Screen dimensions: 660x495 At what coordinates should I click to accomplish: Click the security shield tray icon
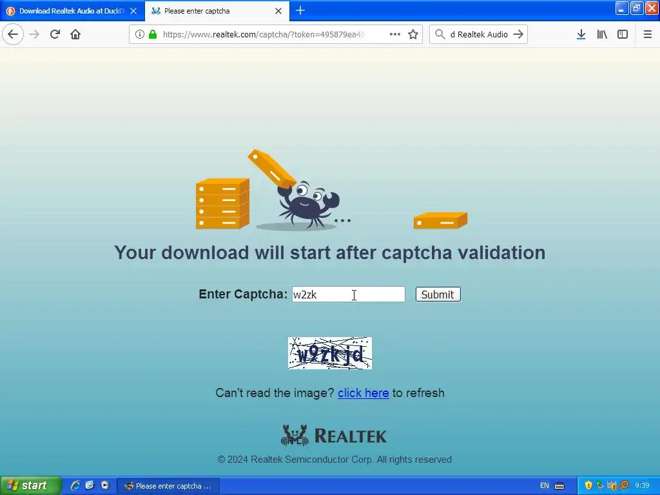(588, 485)
